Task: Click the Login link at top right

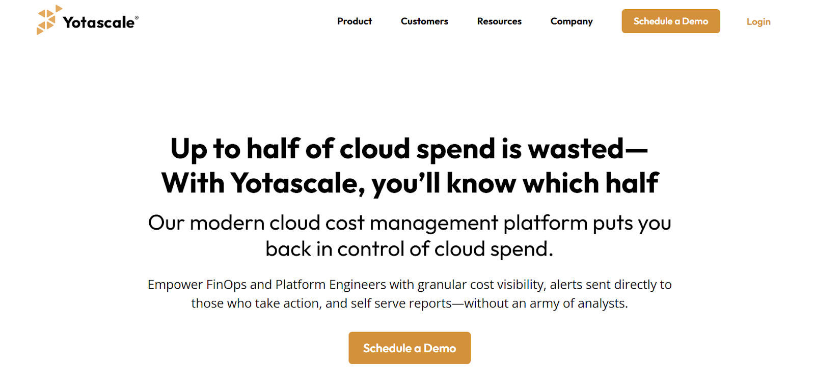Action: pos(758,21)
